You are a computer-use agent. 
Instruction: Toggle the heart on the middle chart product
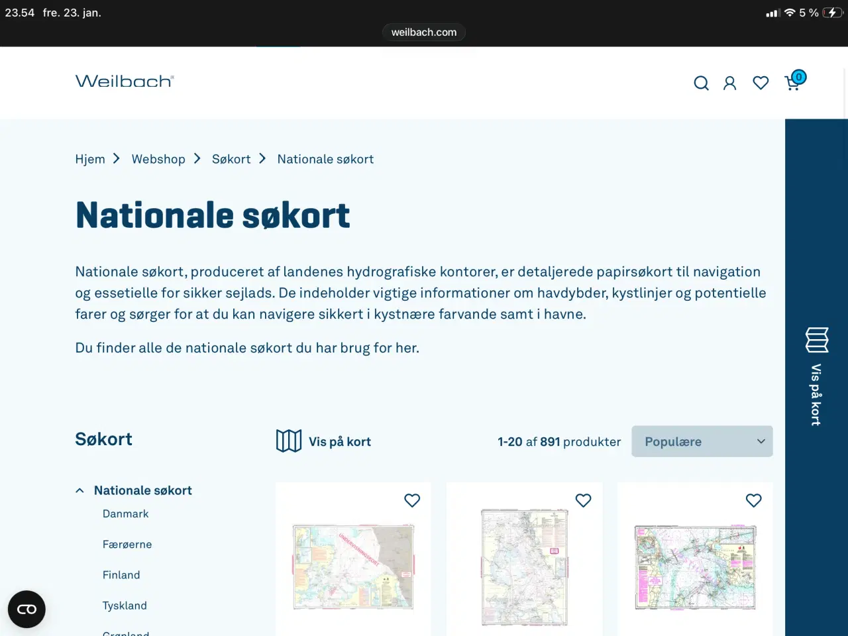pos(583,500)
